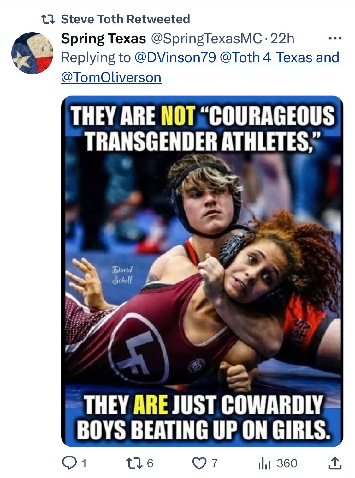Tap the retweeted arrows icon beside Steve Toth

[x=48, y=19]
